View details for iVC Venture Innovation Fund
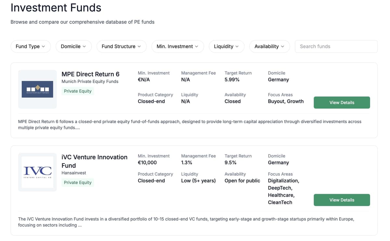Screen dimensions: 390x241 point(342,200)
